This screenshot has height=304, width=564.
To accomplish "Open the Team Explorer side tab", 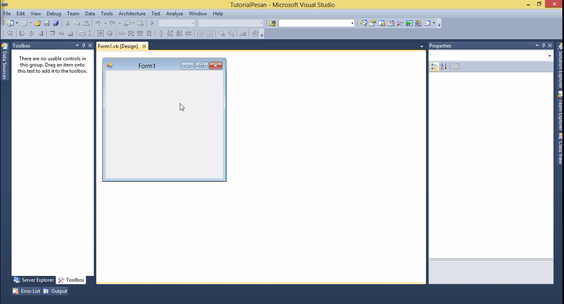I will tap(560, 110).
